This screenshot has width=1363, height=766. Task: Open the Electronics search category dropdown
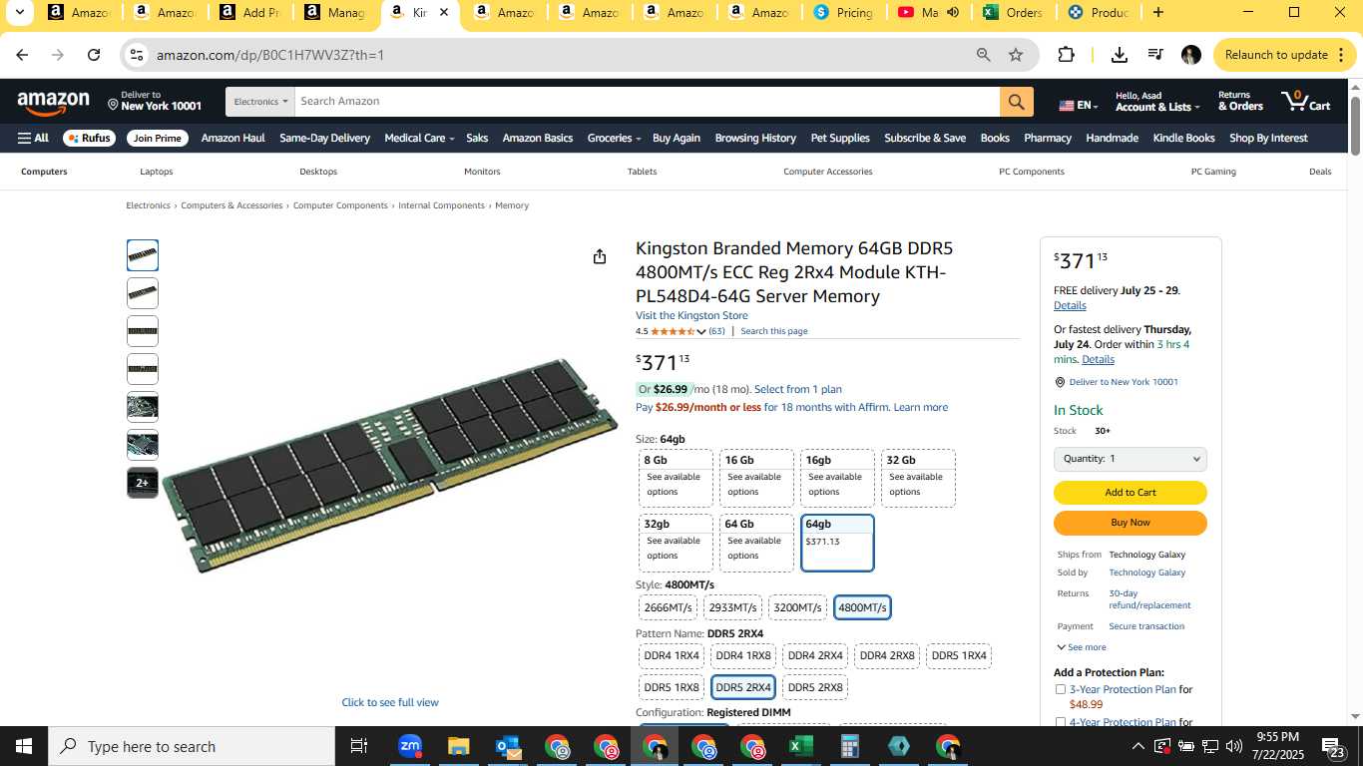(x=260, y=102)
